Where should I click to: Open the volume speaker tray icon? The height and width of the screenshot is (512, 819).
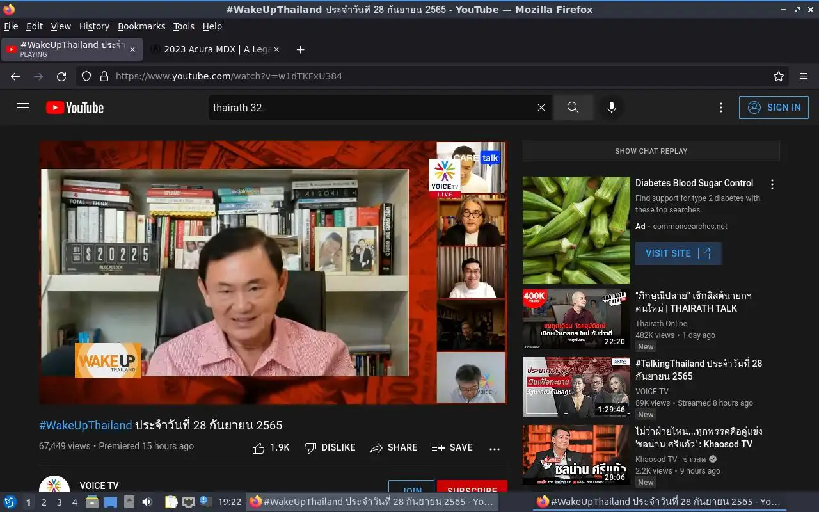click(x=147, y=502)
